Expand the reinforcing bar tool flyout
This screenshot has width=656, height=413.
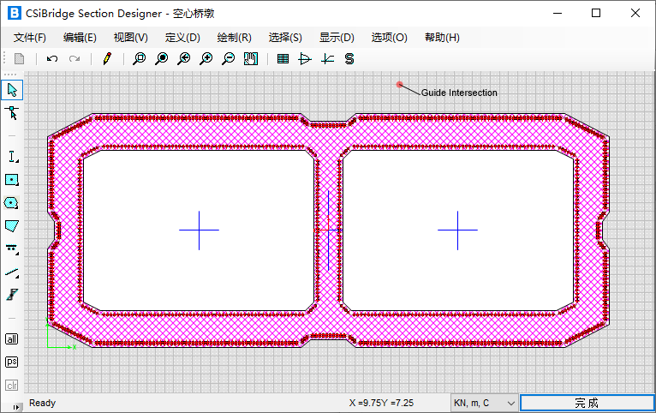point(12,248)
